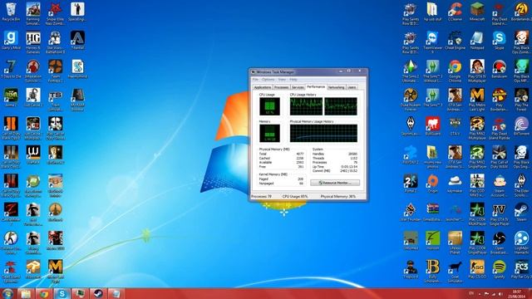Launch Origin desktop shortcut
The width and height of the screenshot is (532, 299).
pos(432,184)
